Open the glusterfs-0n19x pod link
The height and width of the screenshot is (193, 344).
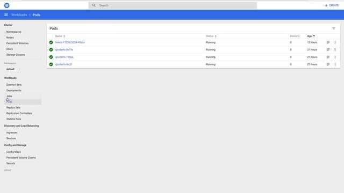click(x=64, y=50)
